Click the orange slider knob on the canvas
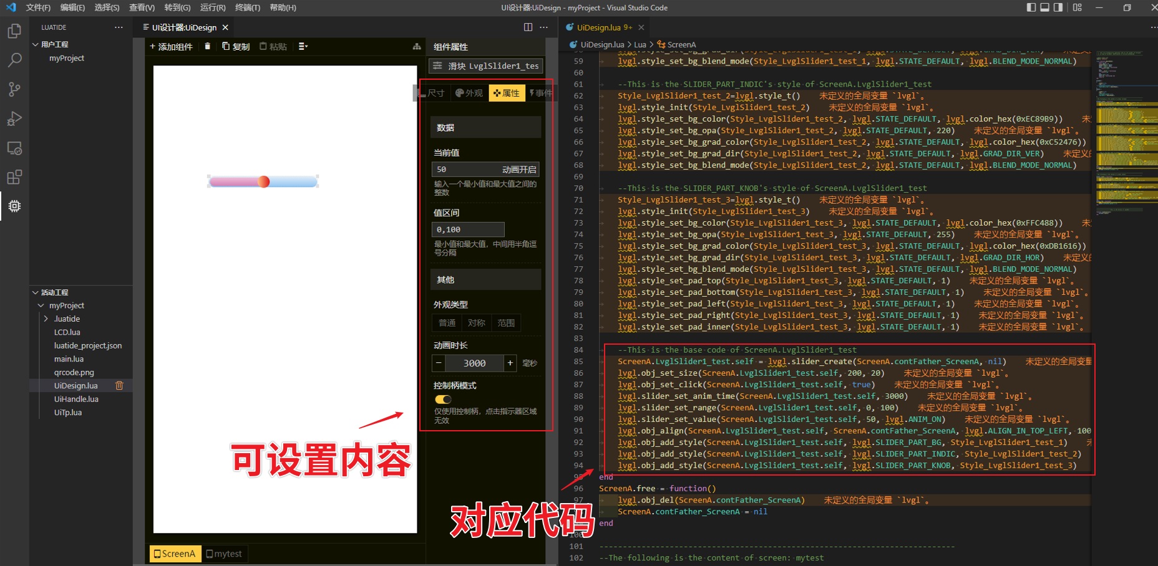Viewport: 1158px width, 566px height. (264, 181)
